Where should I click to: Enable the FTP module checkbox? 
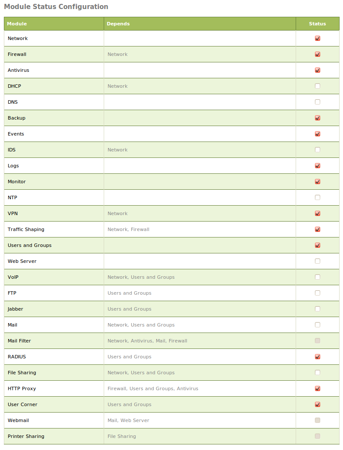pos(318,293)
